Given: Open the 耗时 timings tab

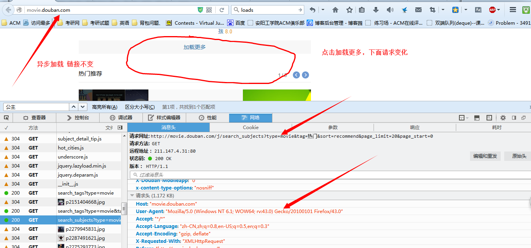Looking at the screenshot, I should tap(497, 128).
